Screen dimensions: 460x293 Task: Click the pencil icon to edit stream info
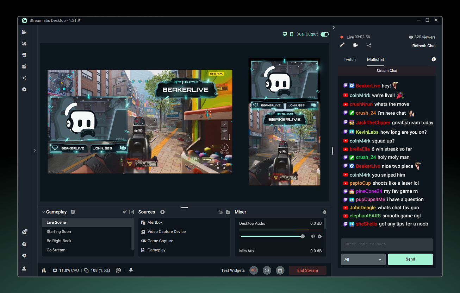coord(342,45)
